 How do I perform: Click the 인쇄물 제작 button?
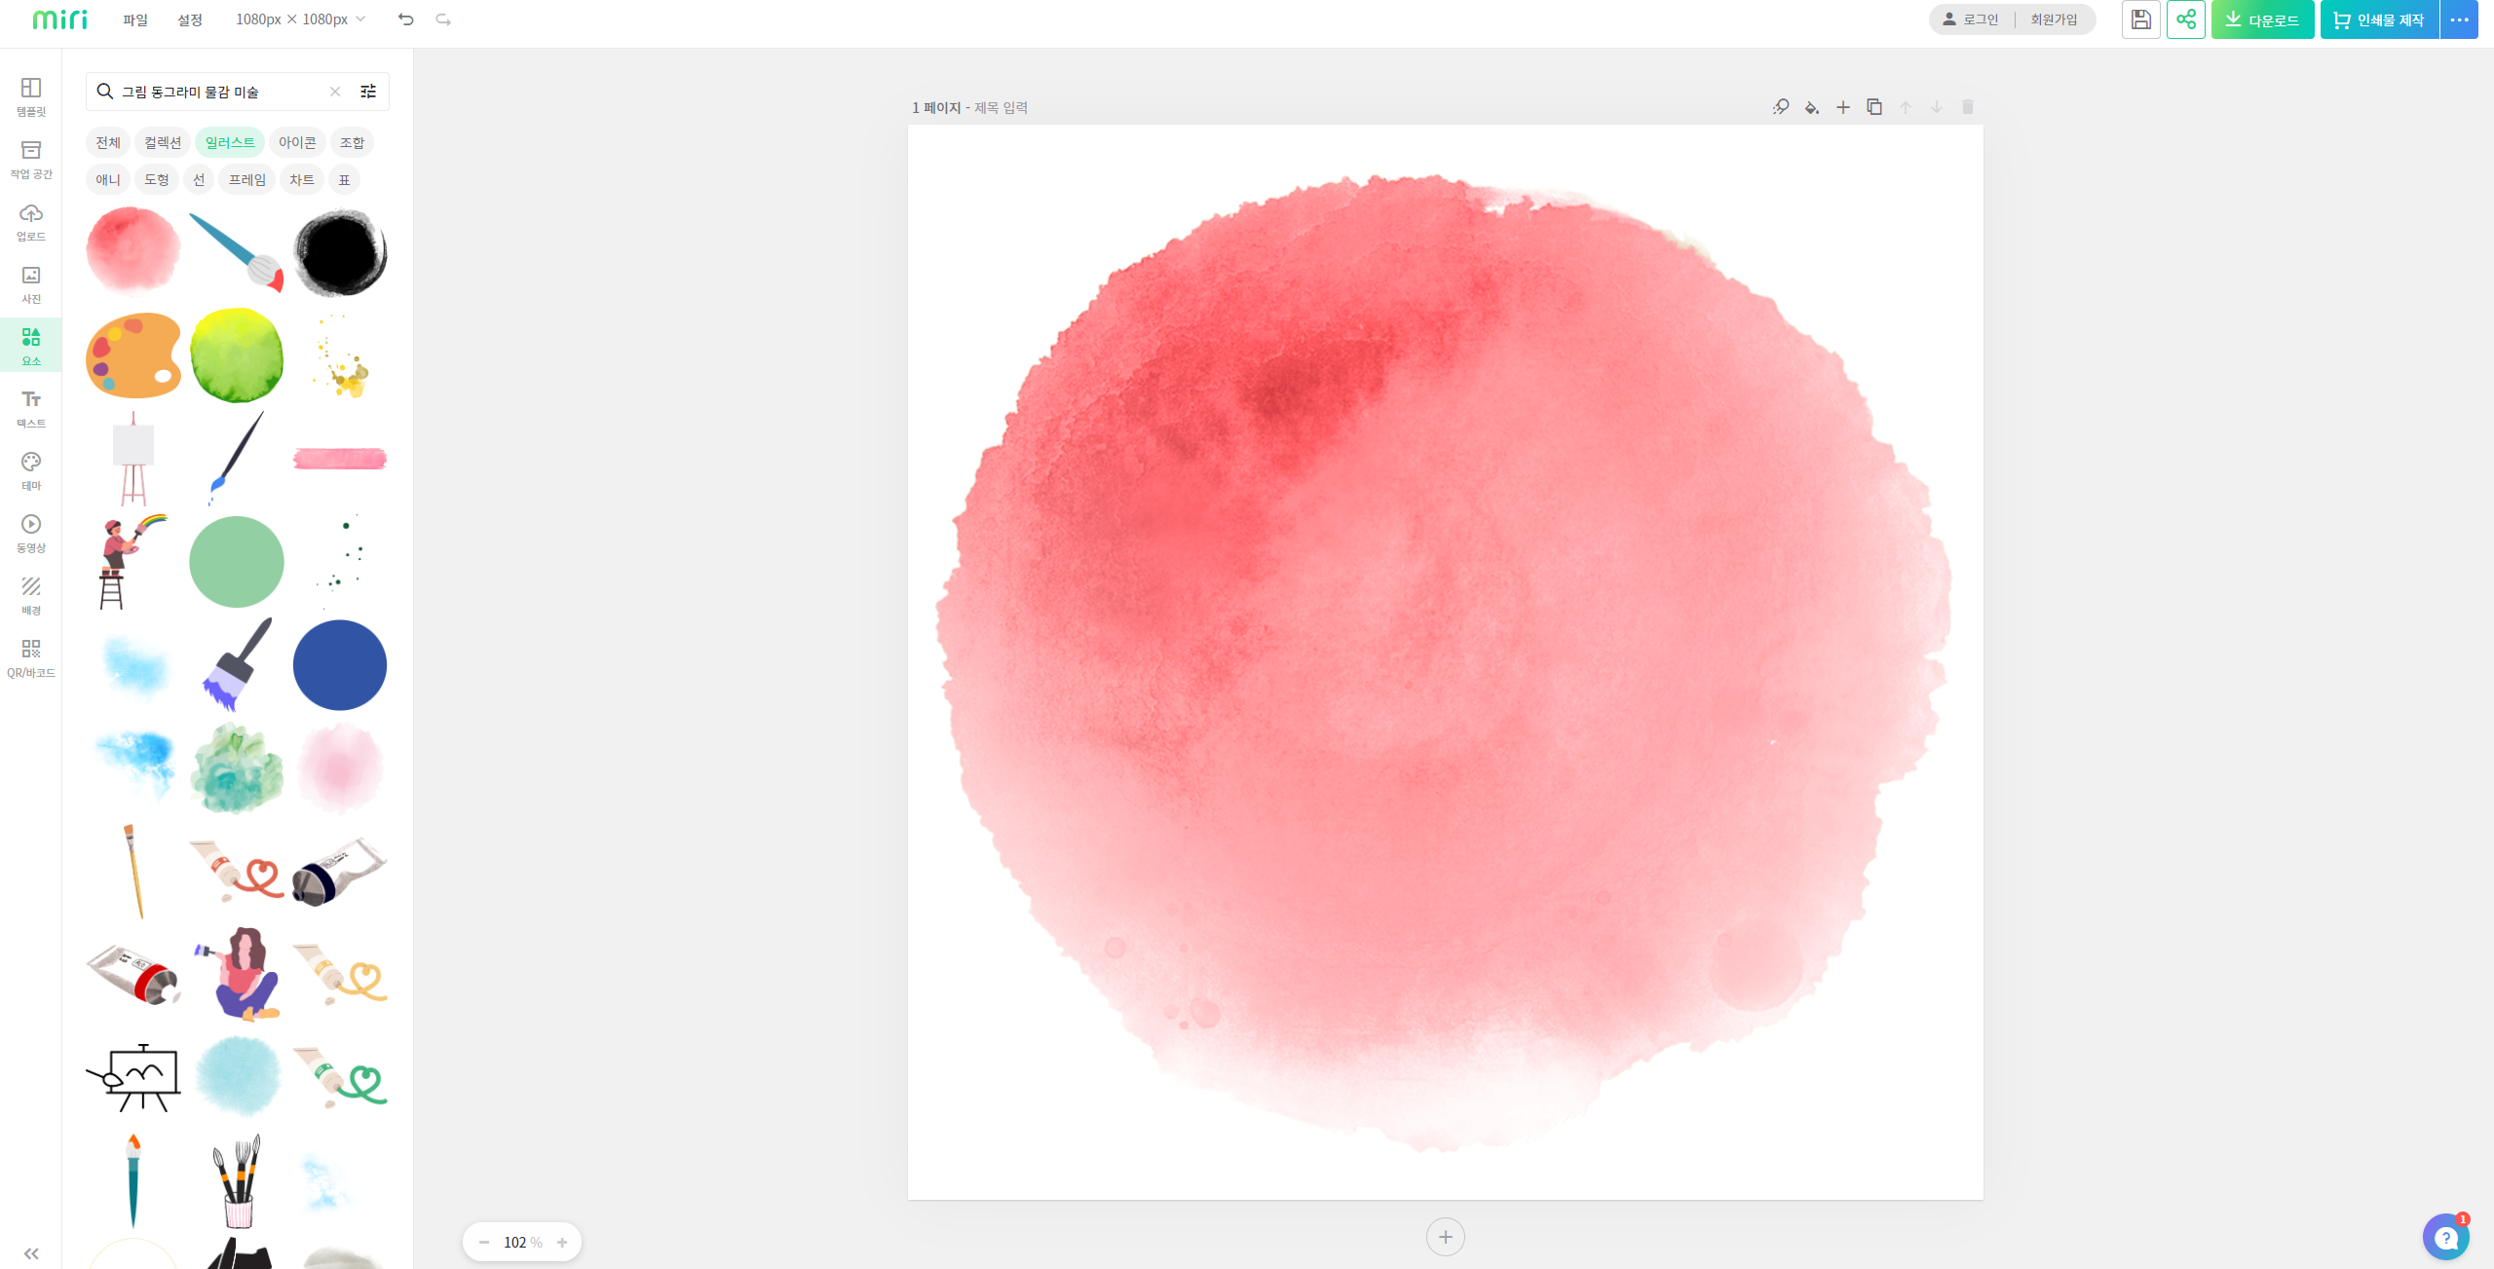click(2379, 19)
